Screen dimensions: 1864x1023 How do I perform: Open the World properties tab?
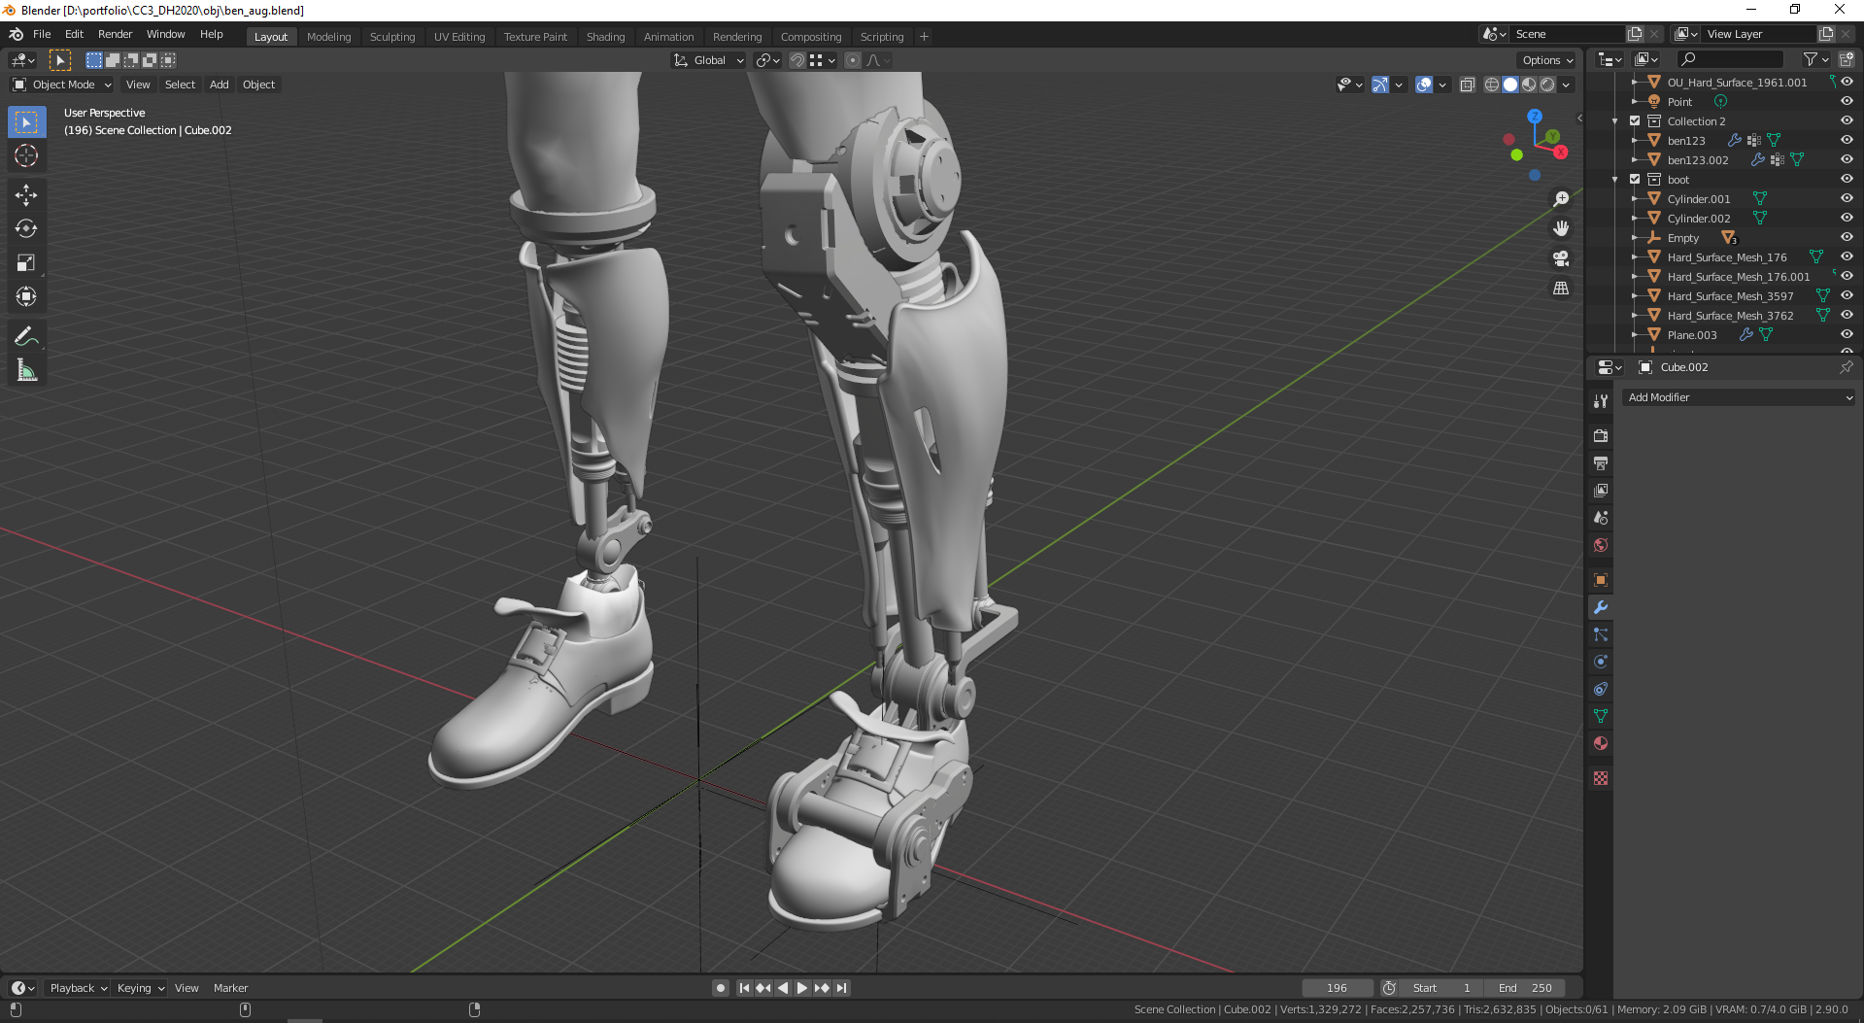pos(1601,545)
